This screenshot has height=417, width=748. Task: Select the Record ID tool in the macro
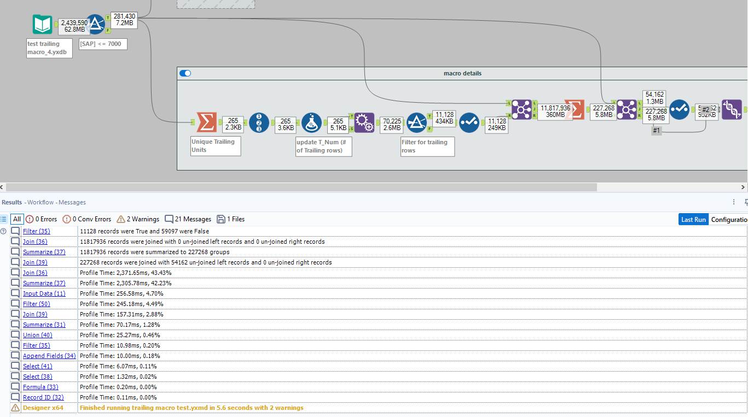click(x=259, y=122)
